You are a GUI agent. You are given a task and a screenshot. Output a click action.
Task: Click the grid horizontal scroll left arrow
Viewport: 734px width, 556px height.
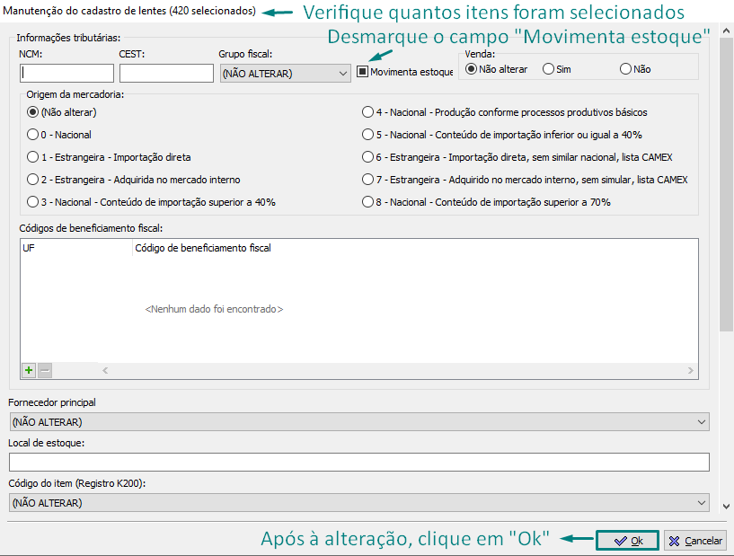[x=105, y=370]
